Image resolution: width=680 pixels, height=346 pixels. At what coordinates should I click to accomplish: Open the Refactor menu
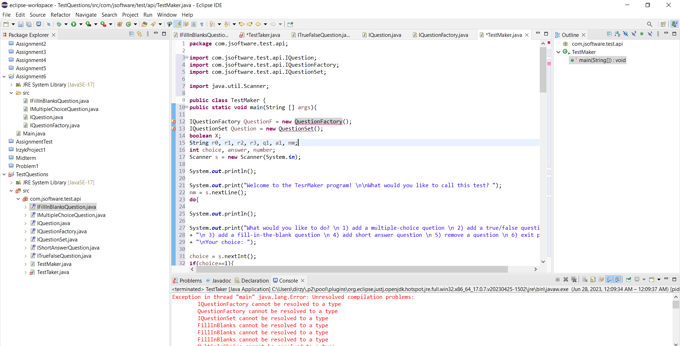(x=60, y=15)
